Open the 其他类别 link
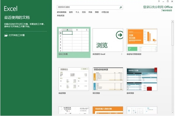This screenshot has height=116, width=177. pyautogui.click(x=61, y=16)
